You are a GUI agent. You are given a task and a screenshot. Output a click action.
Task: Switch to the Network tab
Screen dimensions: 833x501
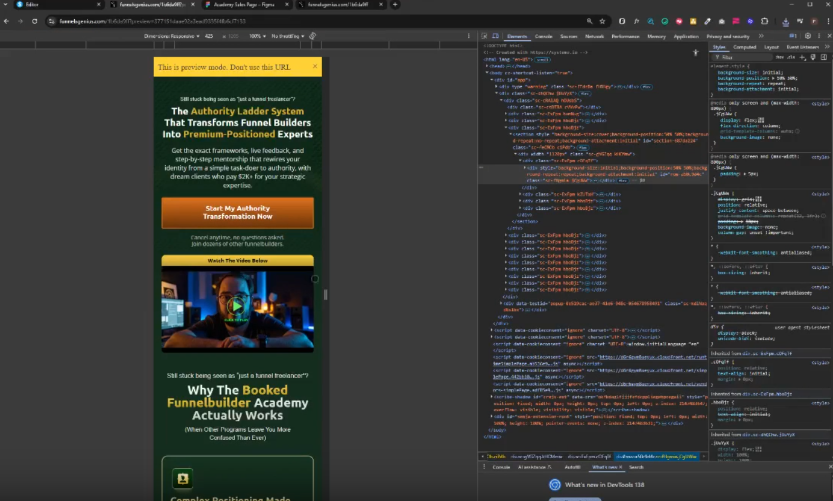(x=594, y=36)
